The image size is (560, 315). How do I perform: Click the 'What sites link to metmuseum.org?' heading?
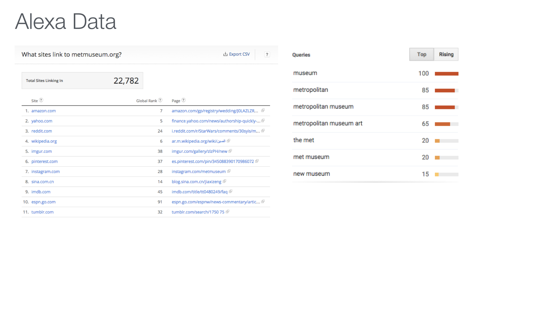coord(71,55)
